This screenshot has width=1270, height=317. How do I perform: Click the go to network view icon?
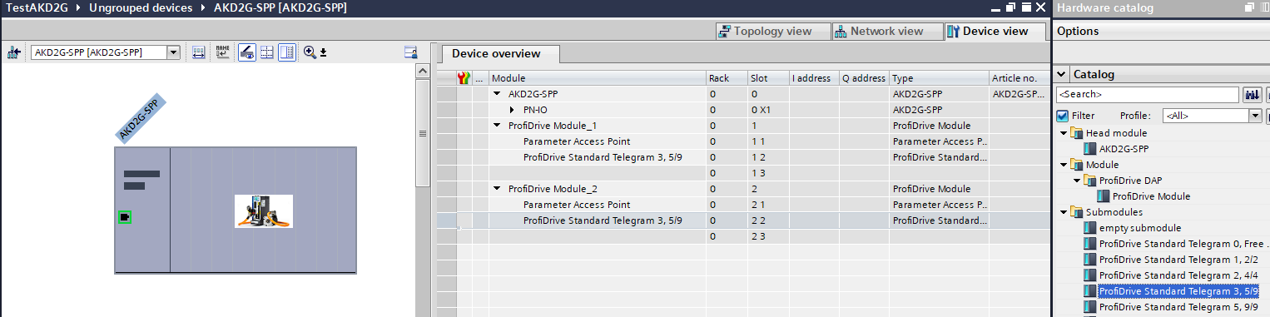pyautogui.click(x=13, y=52)
